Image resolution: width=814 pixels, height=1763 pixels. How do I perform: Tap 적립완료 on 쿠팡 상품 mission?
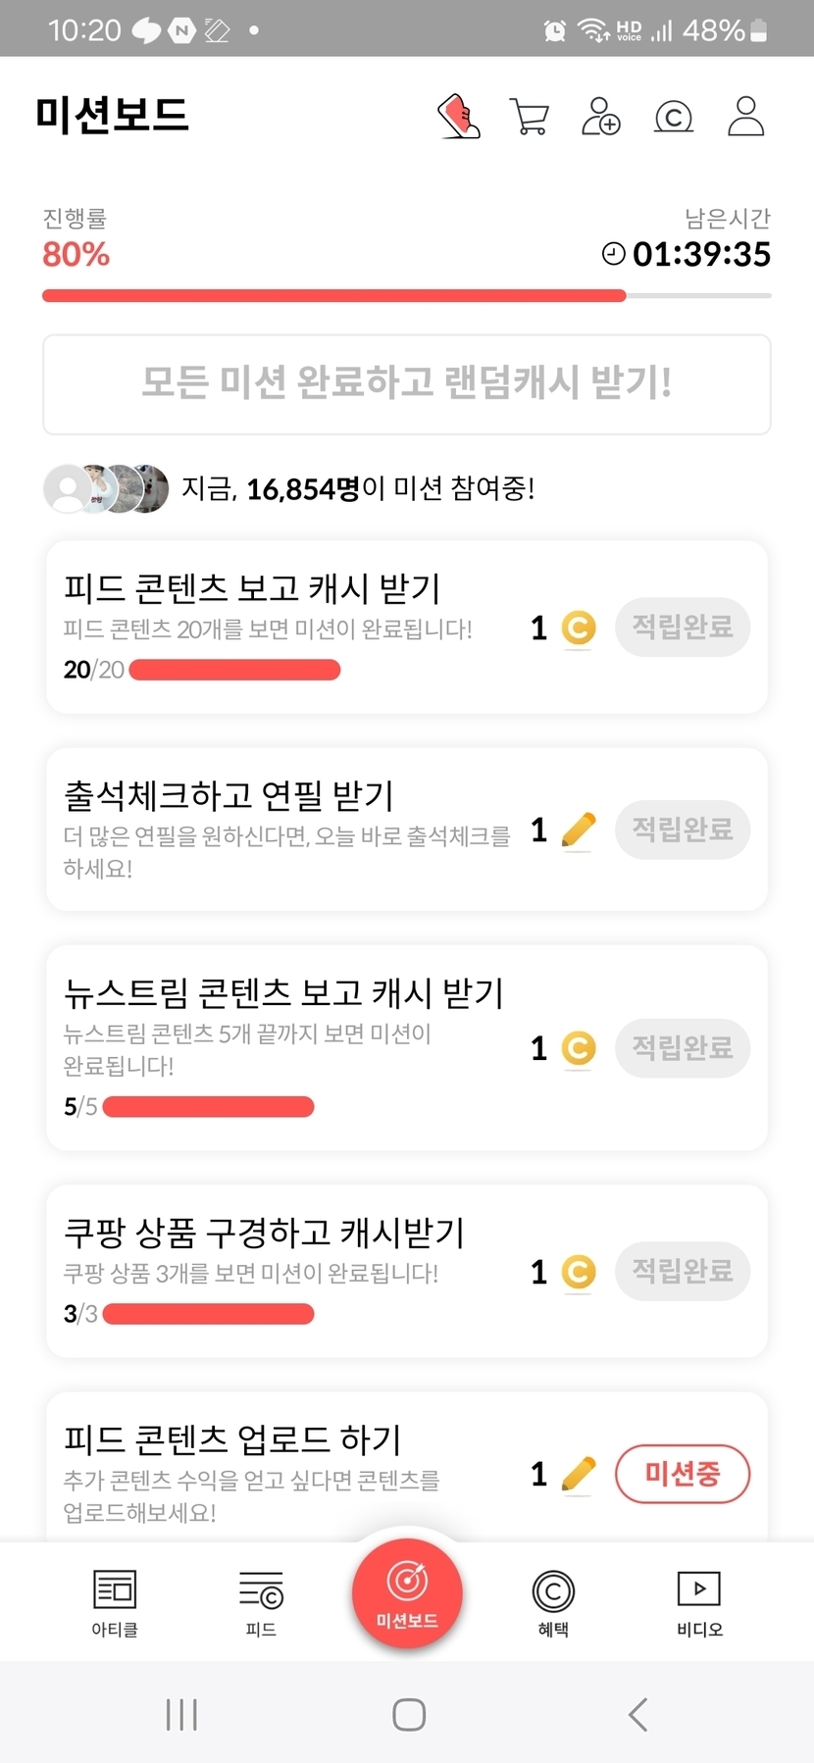[683, 1272]
